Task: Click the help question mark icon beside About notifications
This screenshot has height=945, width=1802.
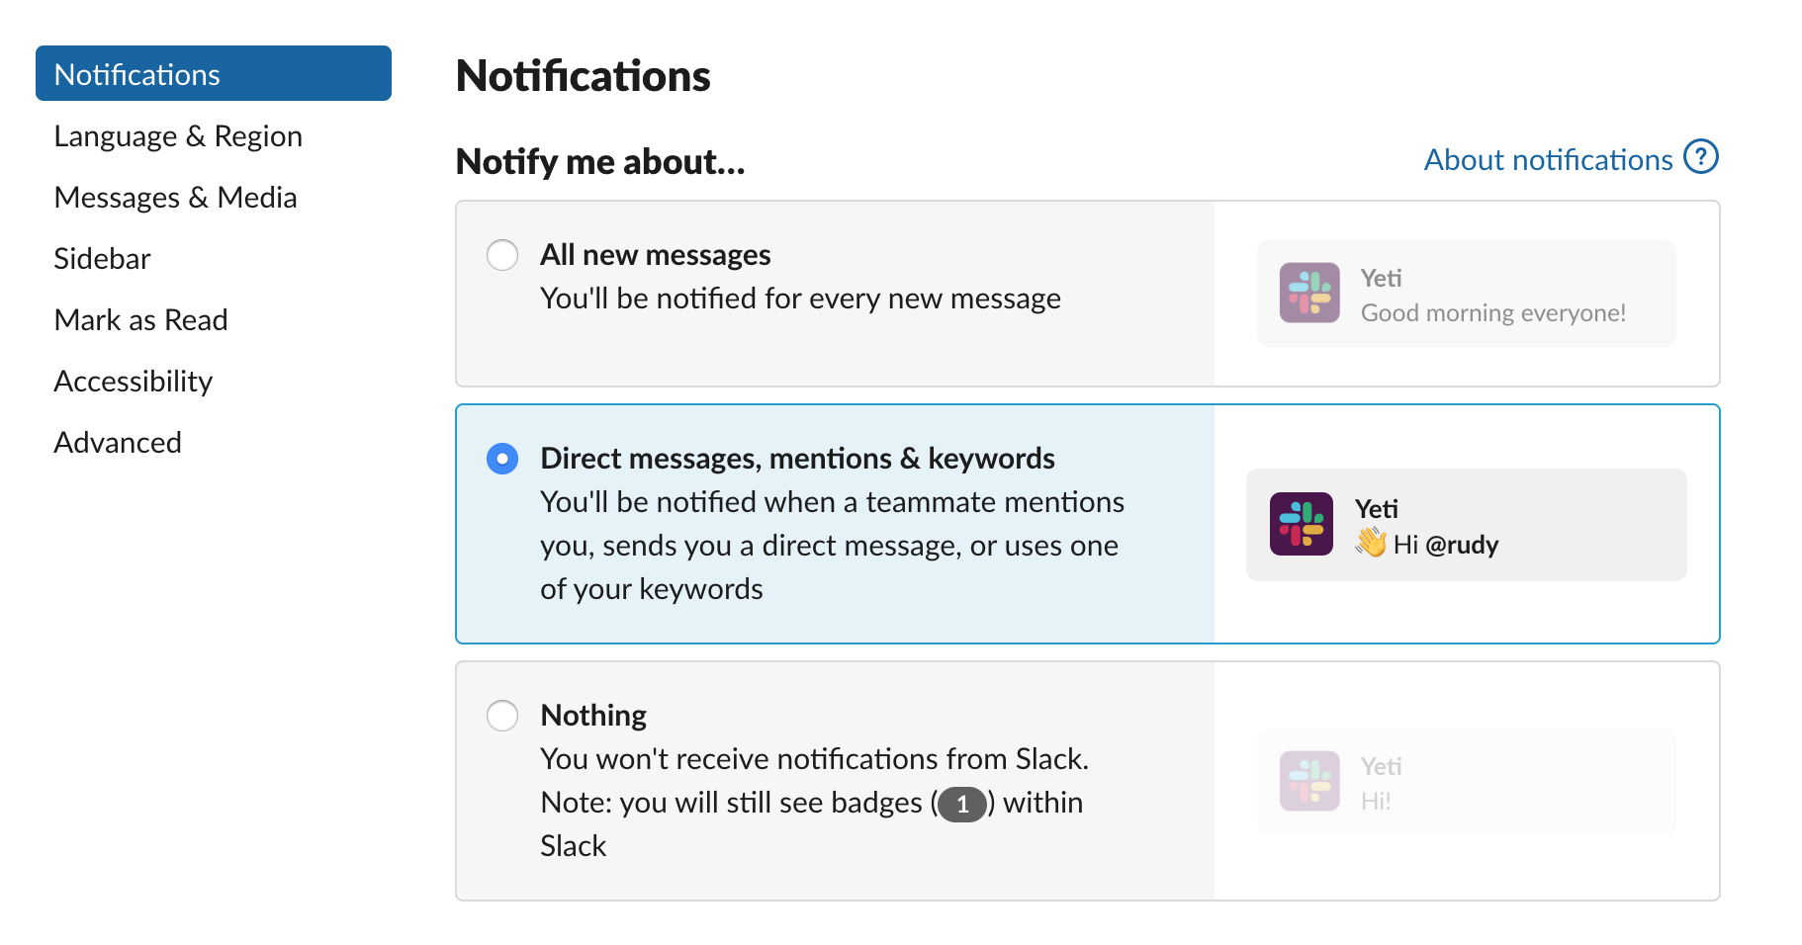Action: pos(1699,156)
